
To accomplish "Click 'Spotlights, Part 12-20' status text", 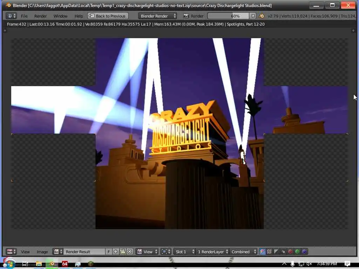I will point(246,24).
